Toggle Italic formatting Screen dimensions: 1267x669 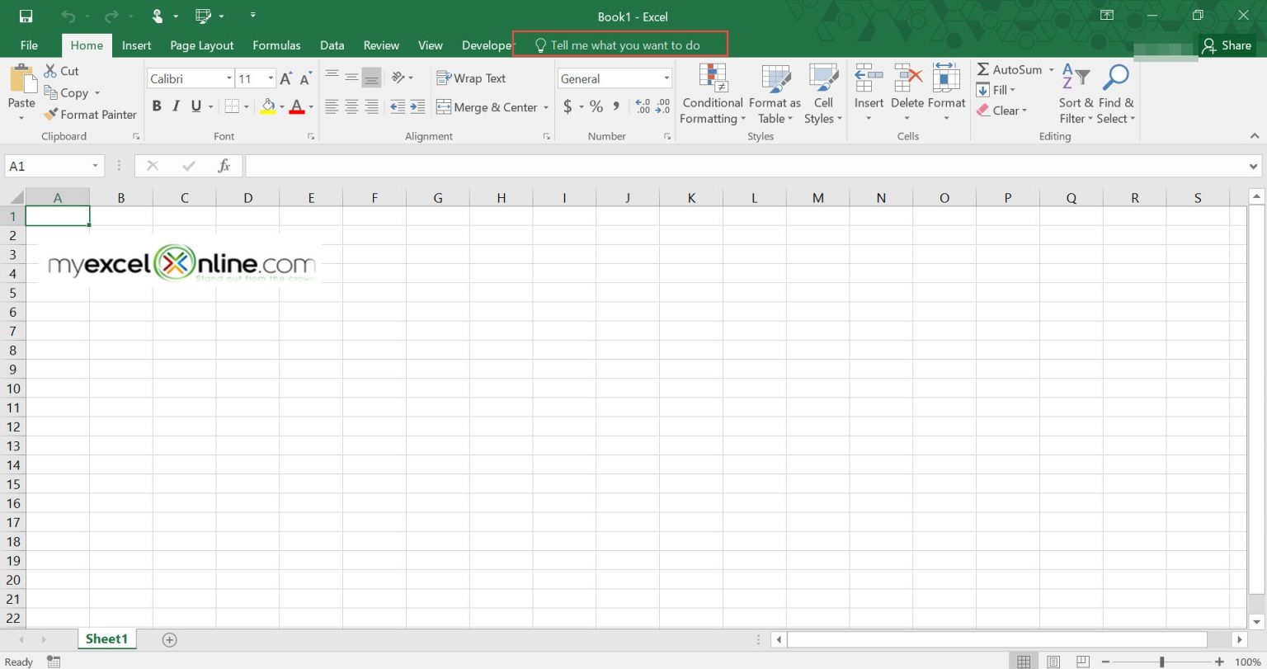point(176,106)
